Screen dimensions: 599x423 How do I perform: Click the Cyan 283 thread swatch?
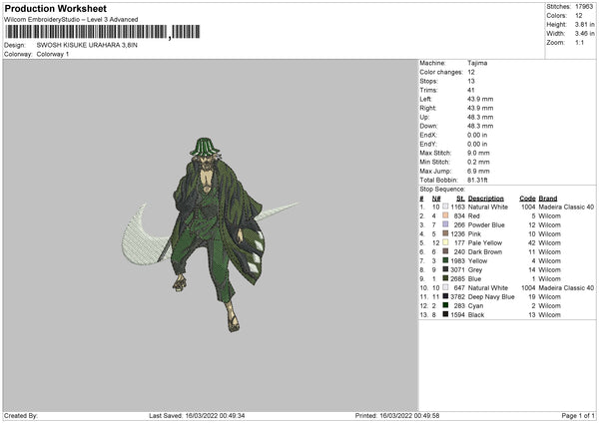tap(445, 305)
